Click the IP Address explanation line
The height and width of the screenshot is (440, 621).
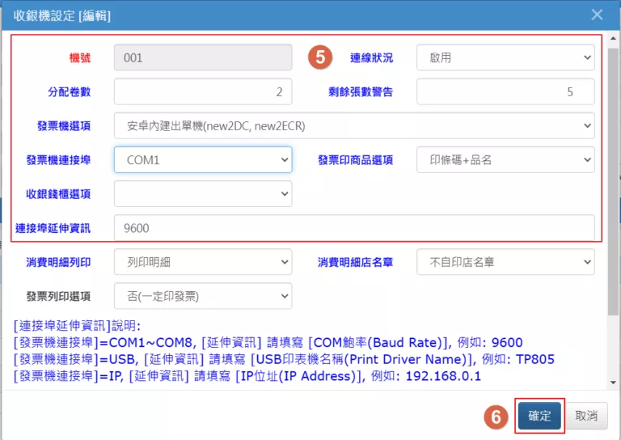point(247,376)
